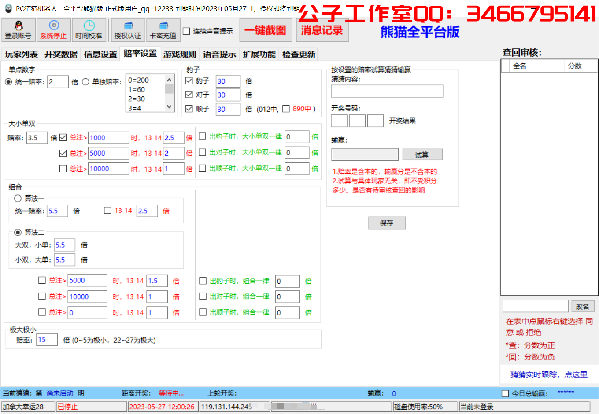Click the 豹子 multiplier field
Viewport: 599px width, 414px height.
(228, 81)
